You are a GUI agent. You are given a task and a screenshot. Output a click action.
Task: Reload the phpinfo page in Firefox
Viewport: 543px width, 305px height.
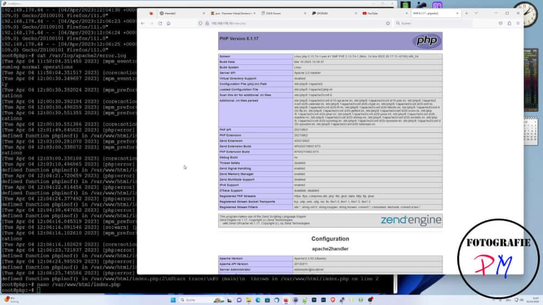pos(160,23)
